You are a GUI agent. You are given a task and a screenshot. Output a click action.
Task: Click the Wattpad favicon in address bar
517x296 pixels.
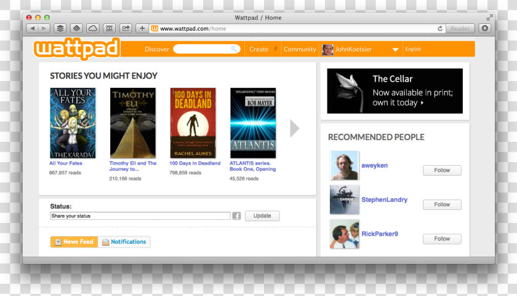154,29
